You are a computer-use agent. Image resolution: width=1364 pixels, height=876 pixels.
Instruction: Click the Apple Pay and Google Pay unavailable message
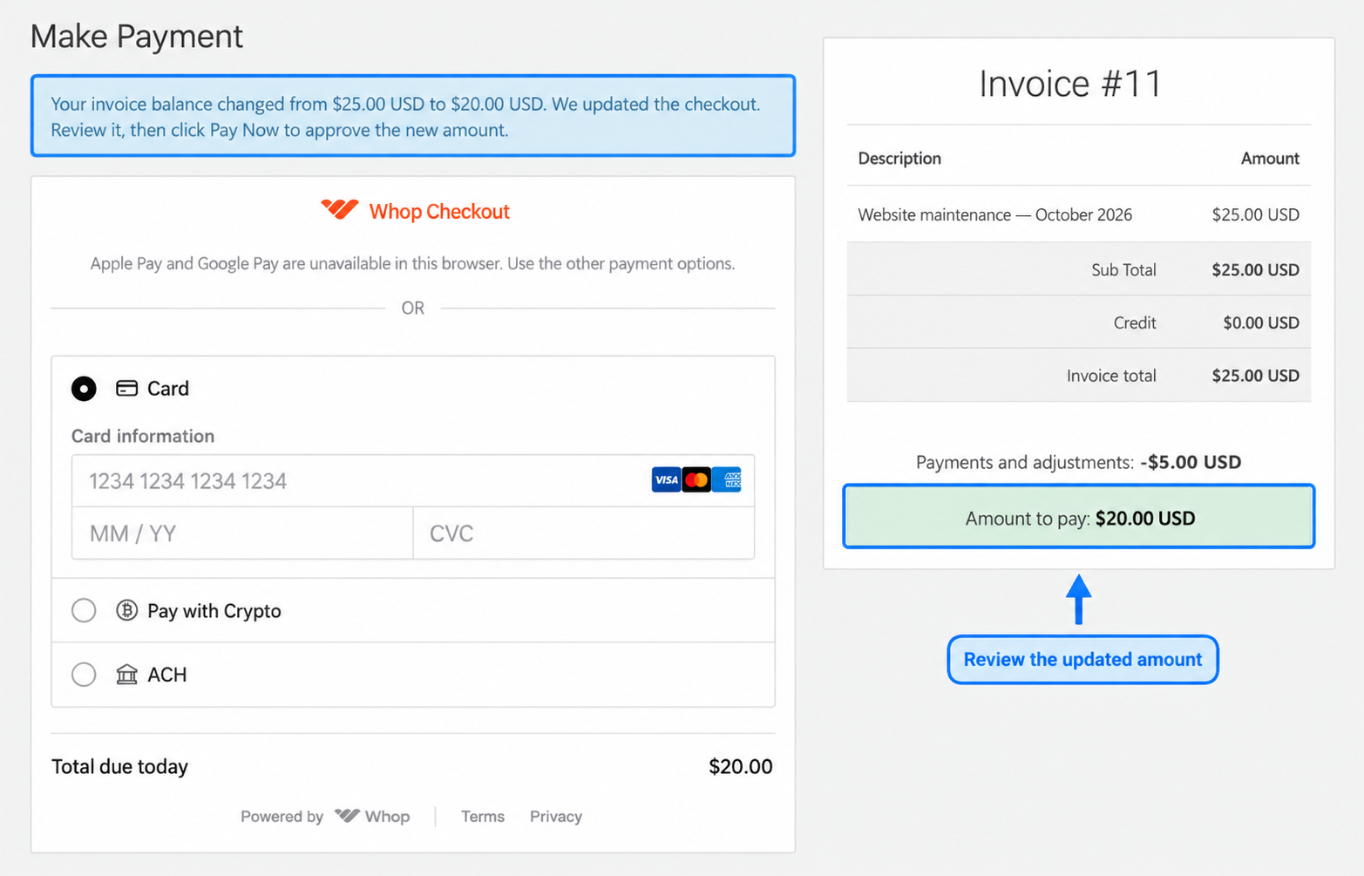[413, 263]
